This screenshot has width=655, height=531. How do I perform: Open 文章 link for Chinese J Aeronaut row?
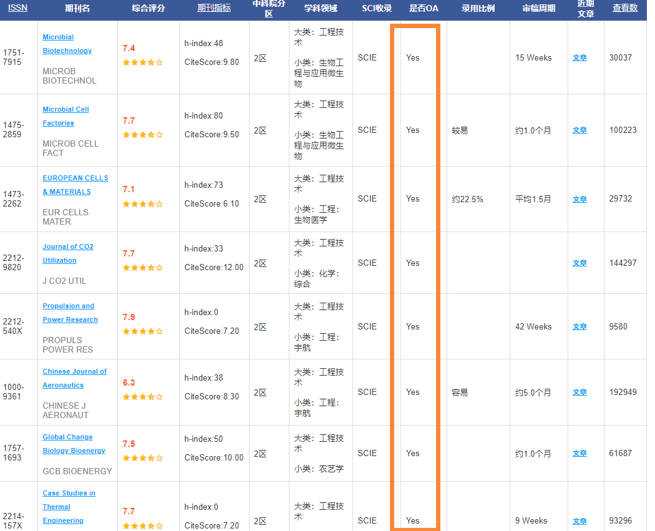[x=580, y=392]
